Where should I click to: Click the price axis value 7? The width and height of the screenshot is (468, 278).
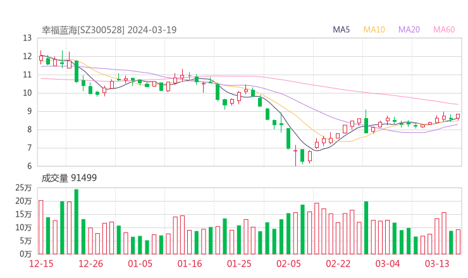point(29,148)
